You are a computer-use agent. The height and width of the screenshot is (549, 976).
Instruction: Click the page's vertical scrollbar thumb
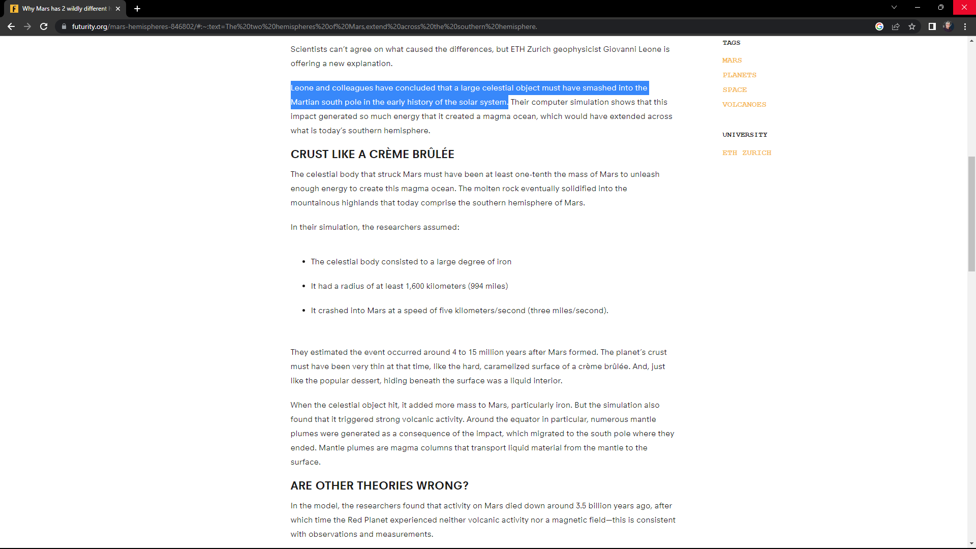coord(971,213)
